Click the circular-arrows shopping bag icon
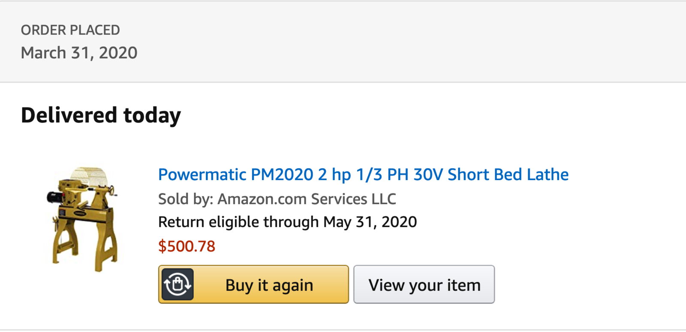The height and width of the screenshot is (332, 686). click(178, 285)
